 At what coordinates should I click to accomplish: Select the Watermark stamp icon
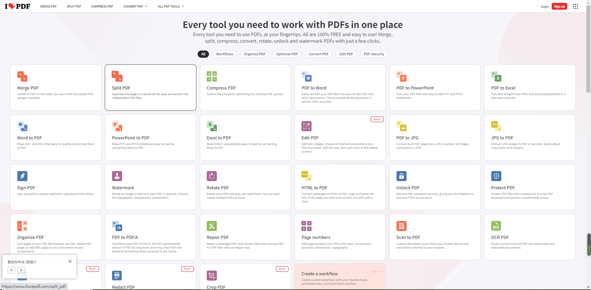coord(117,176)
